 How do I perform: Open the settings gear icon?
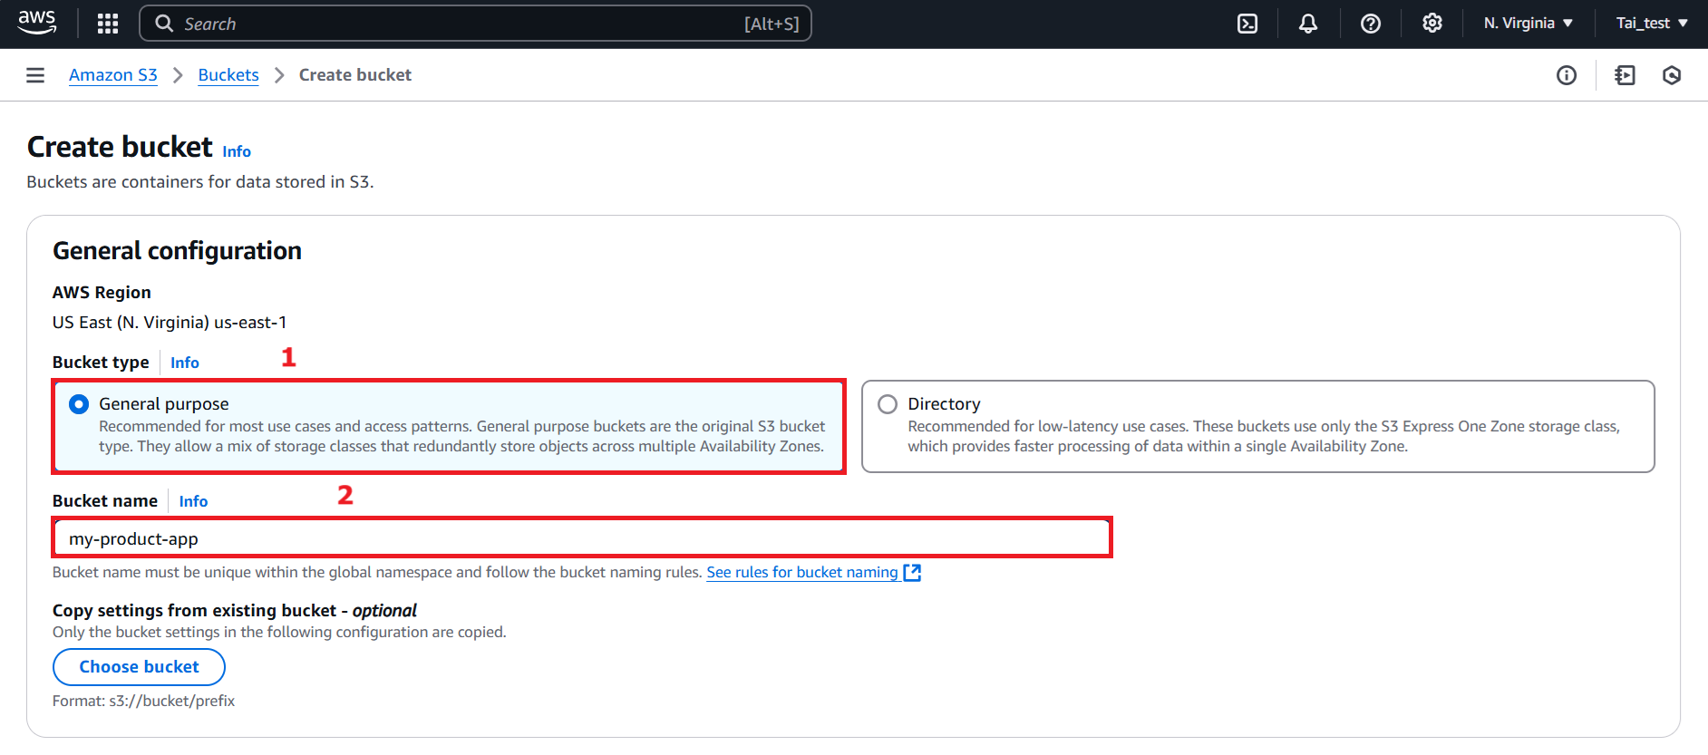(1432, 24)
